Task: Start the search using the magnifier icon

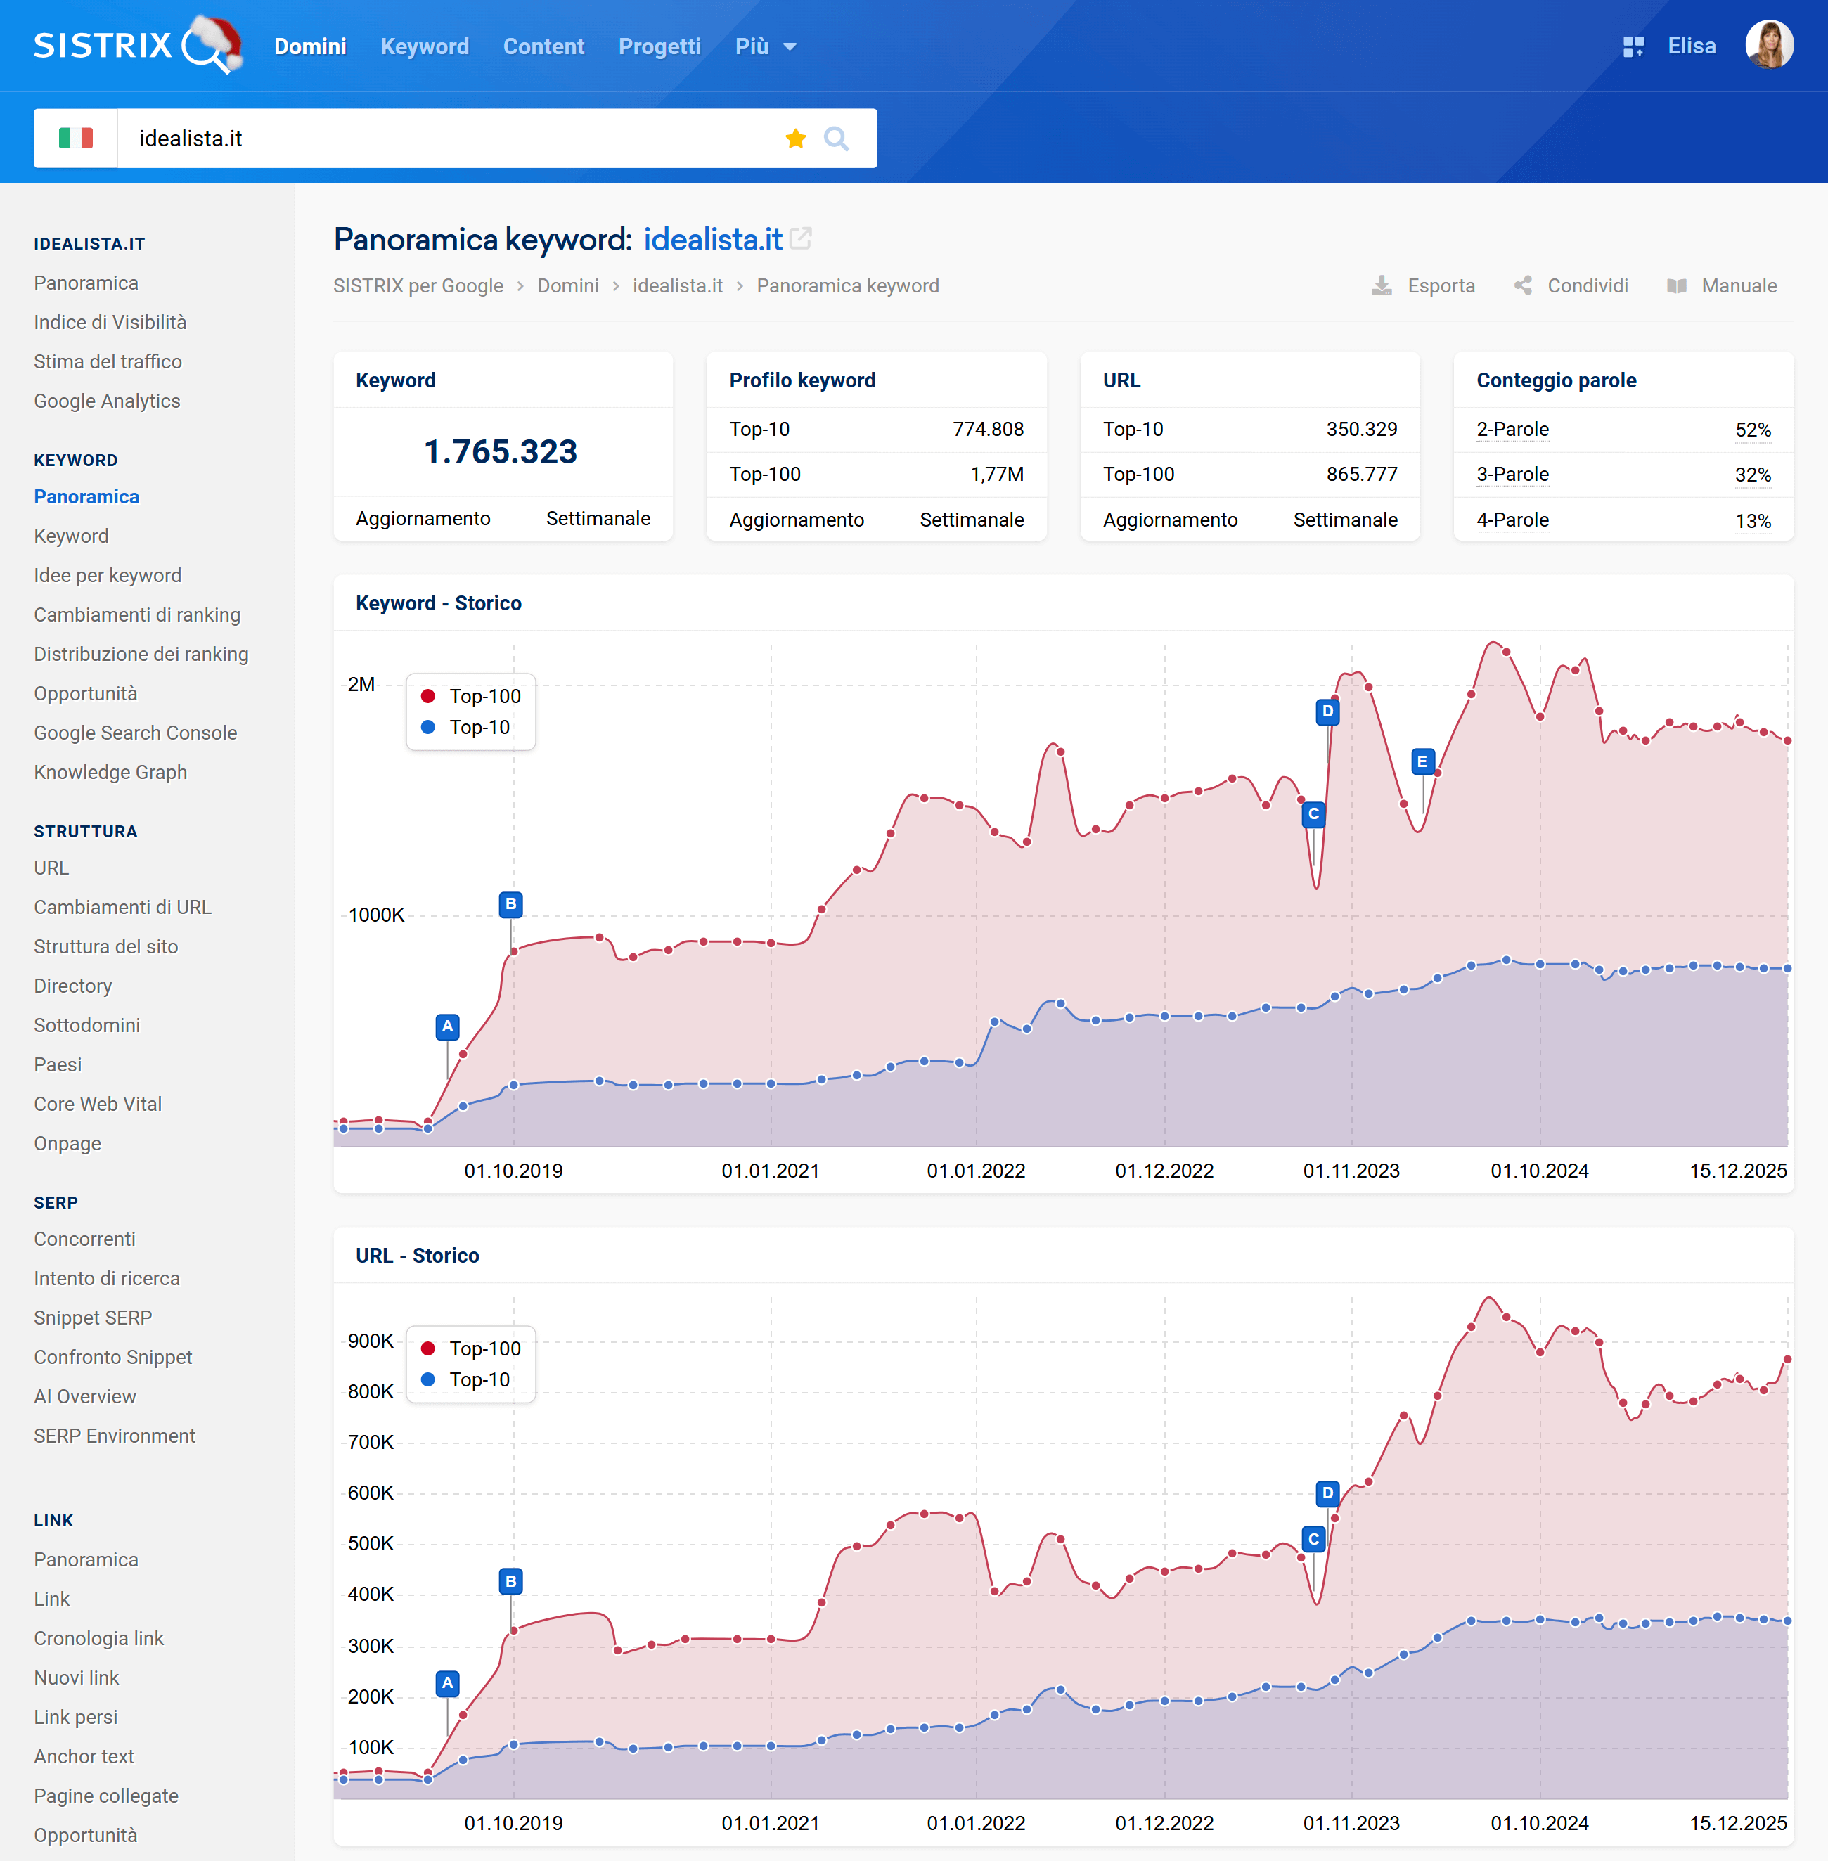Action: pyautogui.click(x=836, y=137)
